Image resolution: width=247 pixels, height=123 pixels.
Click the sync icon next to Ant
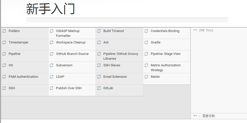(x=99, y=42)
